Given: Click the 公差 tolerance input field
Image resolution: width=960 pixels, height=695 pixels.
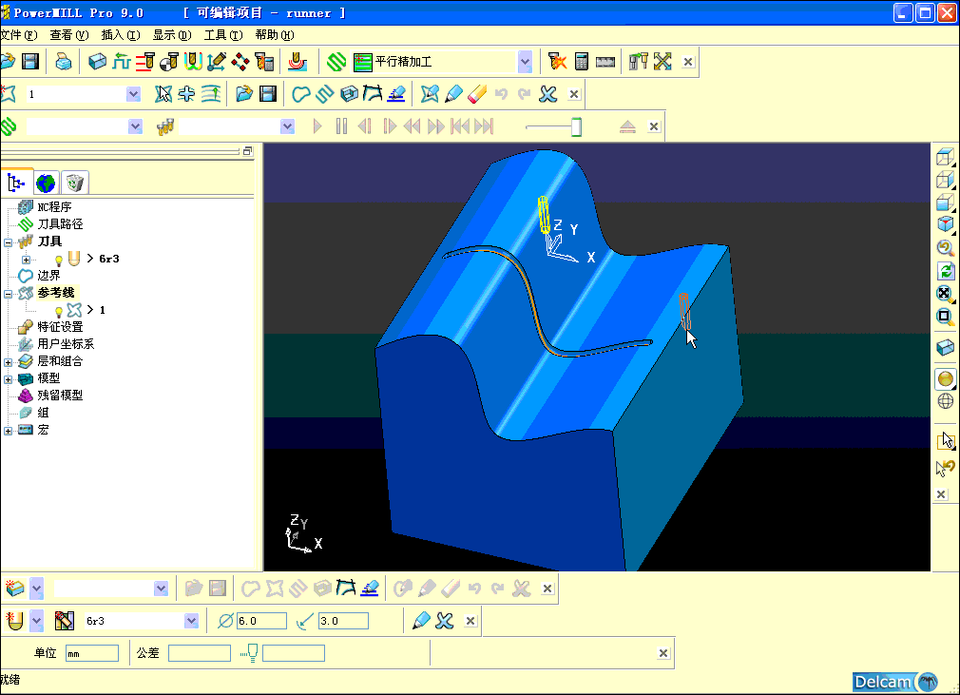Looking at the screenshot, I should (199, 653).
